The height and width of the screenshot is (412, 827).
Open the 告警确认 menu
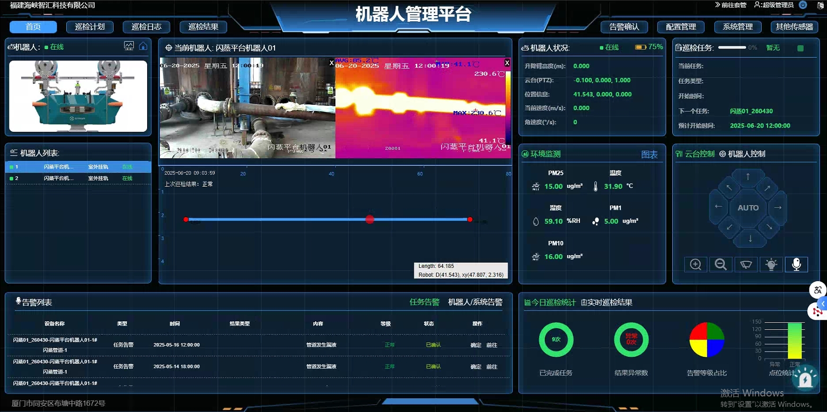(624, 27)
